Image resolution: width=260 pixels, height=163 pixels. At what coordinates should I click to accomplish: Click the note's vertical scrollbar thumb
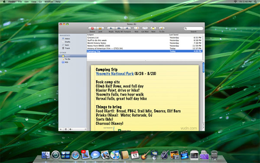tap(204, 67)
